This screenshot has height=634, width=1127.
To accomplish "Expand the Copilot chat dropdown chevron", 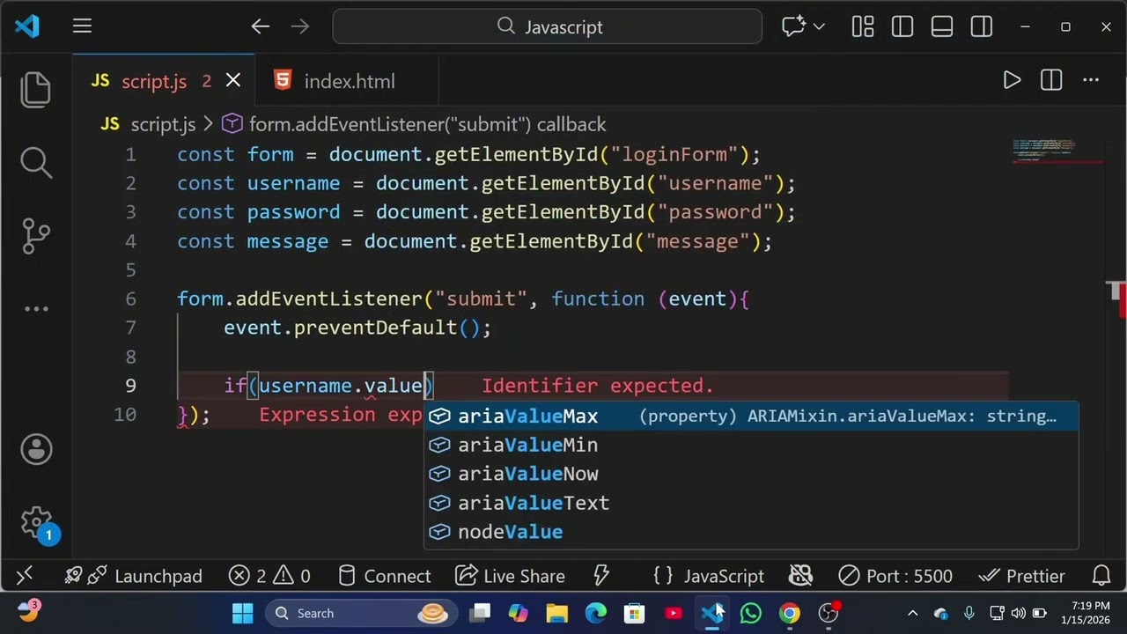I will coord(819,26).
